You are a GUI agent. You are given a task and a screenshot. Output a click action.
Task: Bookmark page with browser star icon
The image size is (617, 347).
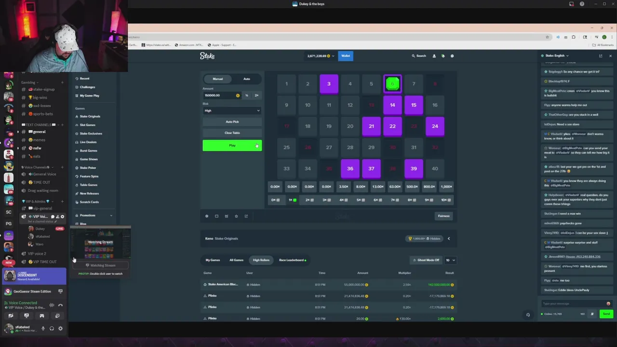pos(547,37)
